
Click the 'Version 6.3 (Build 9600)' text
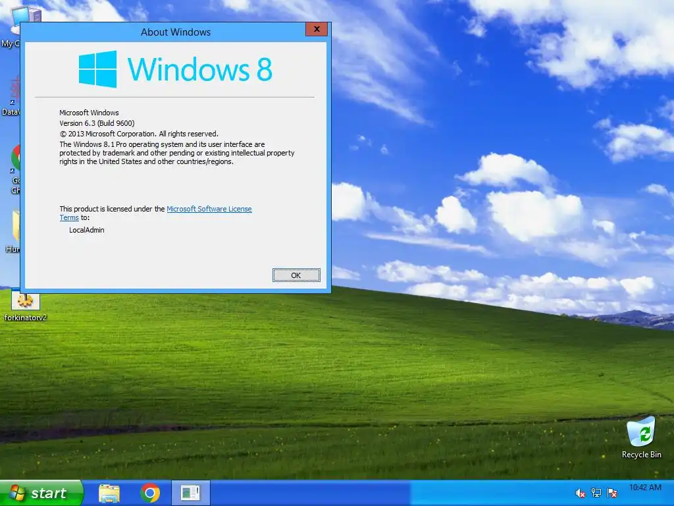(97, 123)
